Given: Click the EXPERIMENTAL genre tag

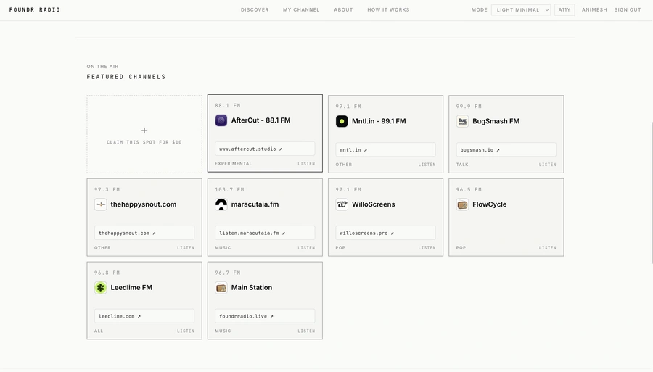Looking at the screenshot, I should (x=233, y=164).
